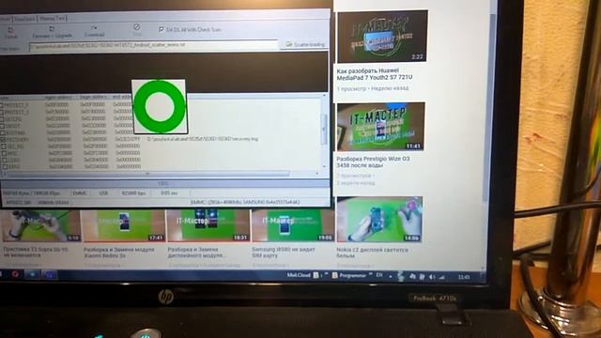
Task: Check the EBR2 partition checkbox
Action: (x=5, y=167)
